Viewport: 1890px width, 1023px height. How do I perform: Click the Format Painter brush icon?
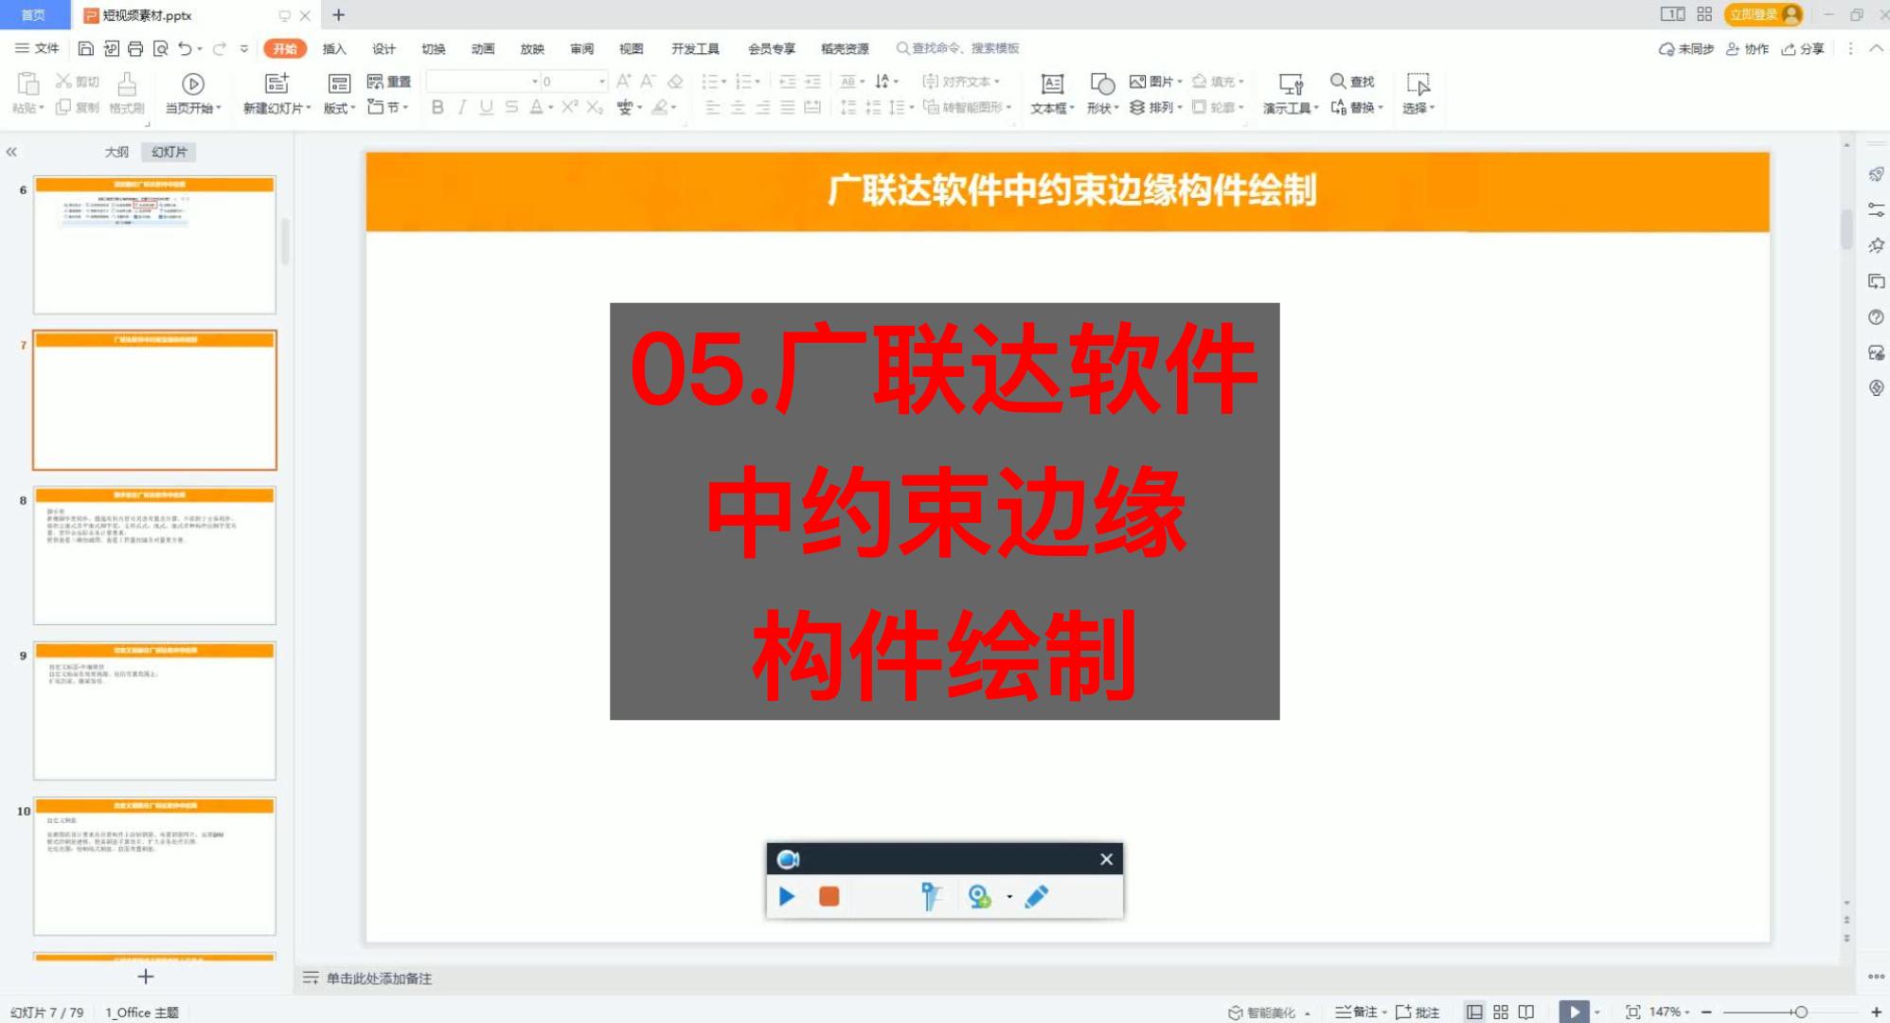coord(127,83)
